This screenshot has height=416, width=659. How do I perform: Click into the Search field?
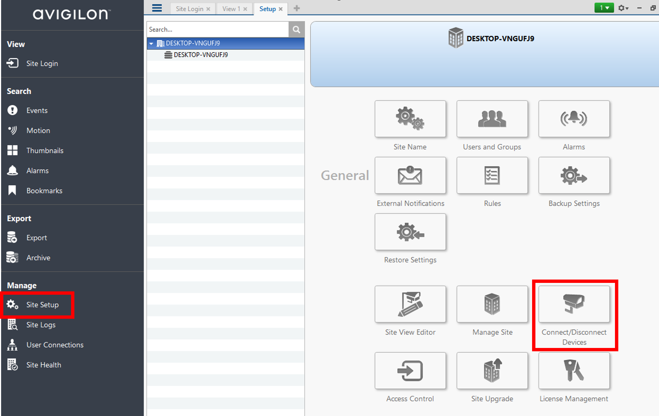218,29
